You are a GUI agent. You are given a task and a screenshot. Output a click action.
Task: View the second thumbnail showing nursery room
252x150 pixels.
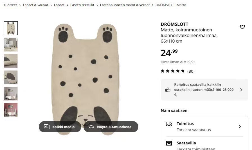[11, 45]
